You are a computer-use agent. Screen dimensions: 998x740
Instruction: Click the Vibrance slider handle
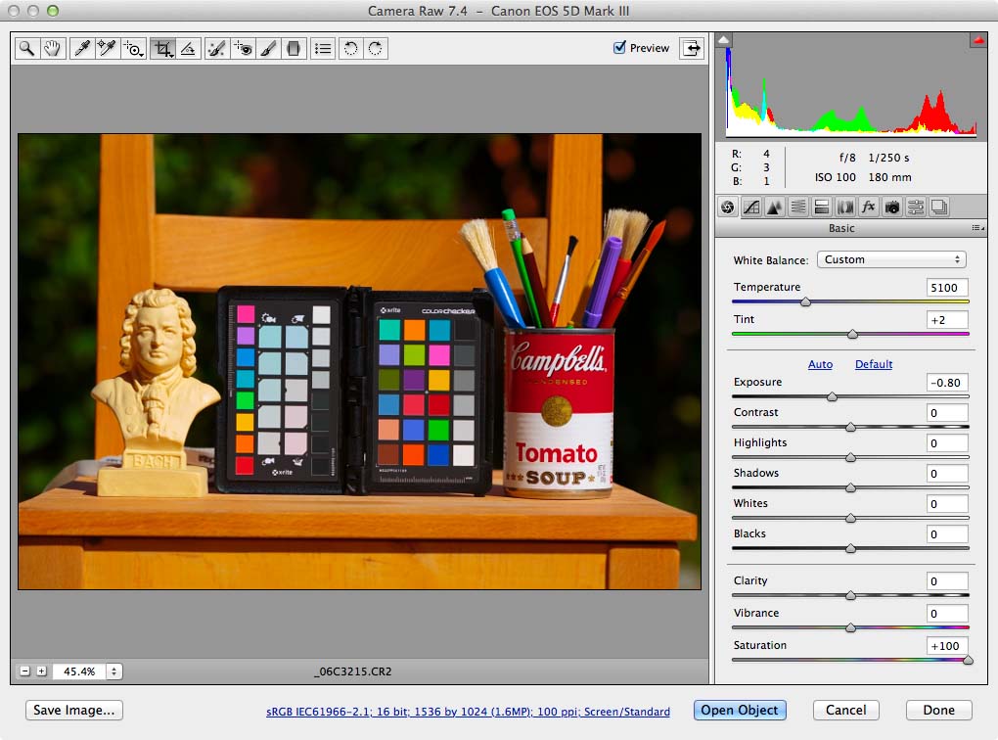coord(851,627)
